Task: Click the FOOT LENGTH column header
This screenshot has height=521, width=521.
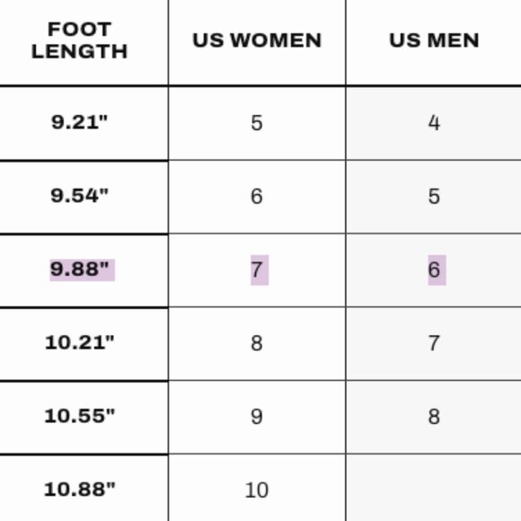Action: (x=79, y=40)
